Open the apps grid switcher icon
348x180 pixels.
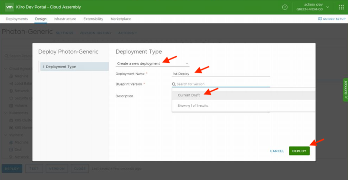coord(341,7)
